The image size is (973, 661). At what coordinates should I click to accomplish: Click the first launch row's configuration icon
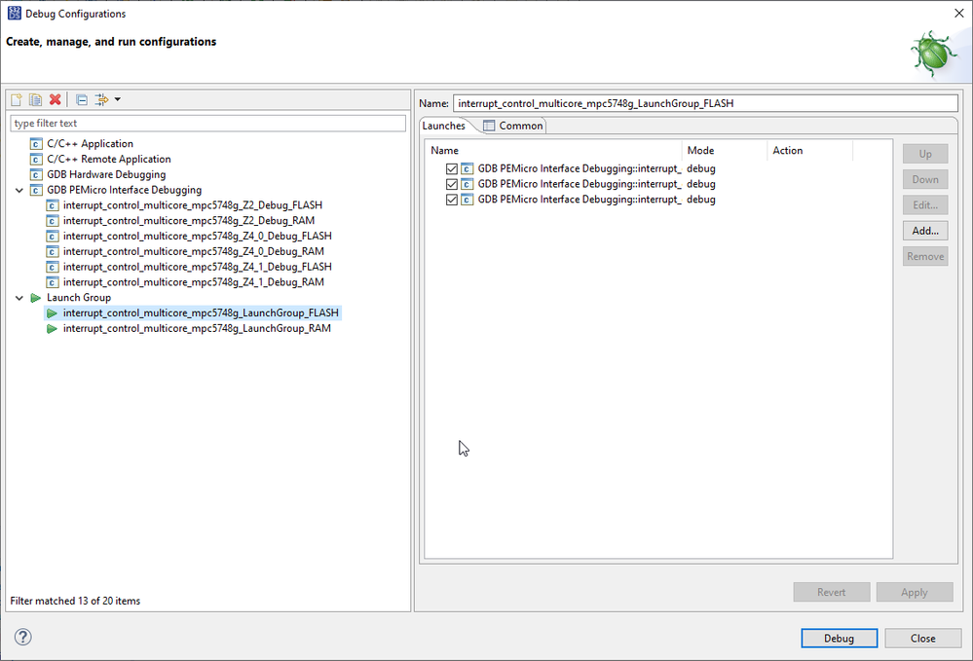point(468,168)
